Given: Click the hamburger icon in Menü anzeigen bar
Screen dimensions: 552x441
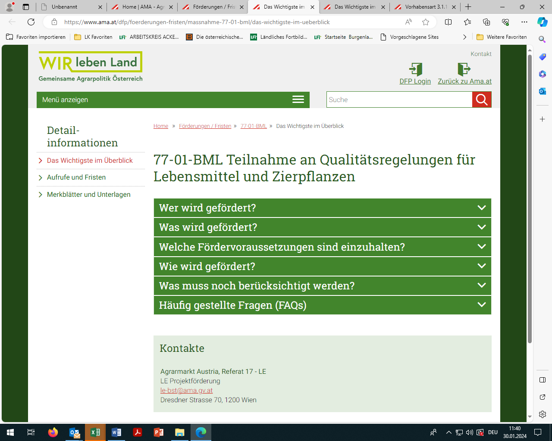Looking at the screenshot, I should click(298, 100).
